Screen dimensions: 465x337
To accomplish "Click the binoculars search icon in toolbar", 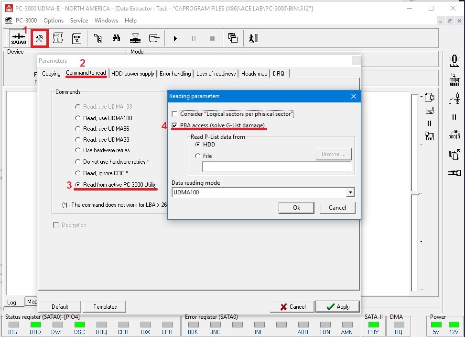I will [x=116, y=38].
